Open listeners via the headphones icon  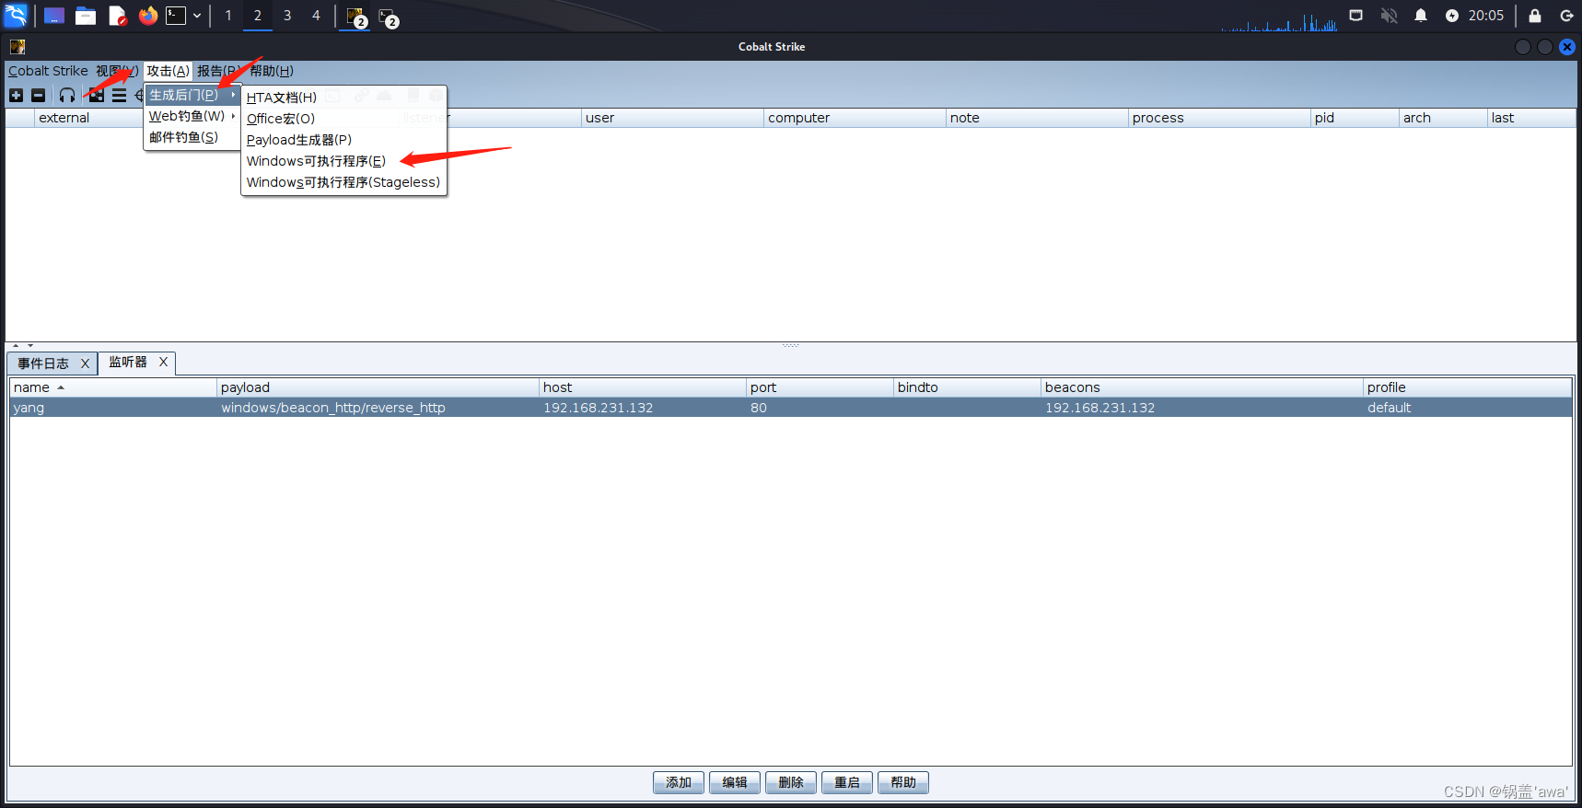tap(67, 96)
